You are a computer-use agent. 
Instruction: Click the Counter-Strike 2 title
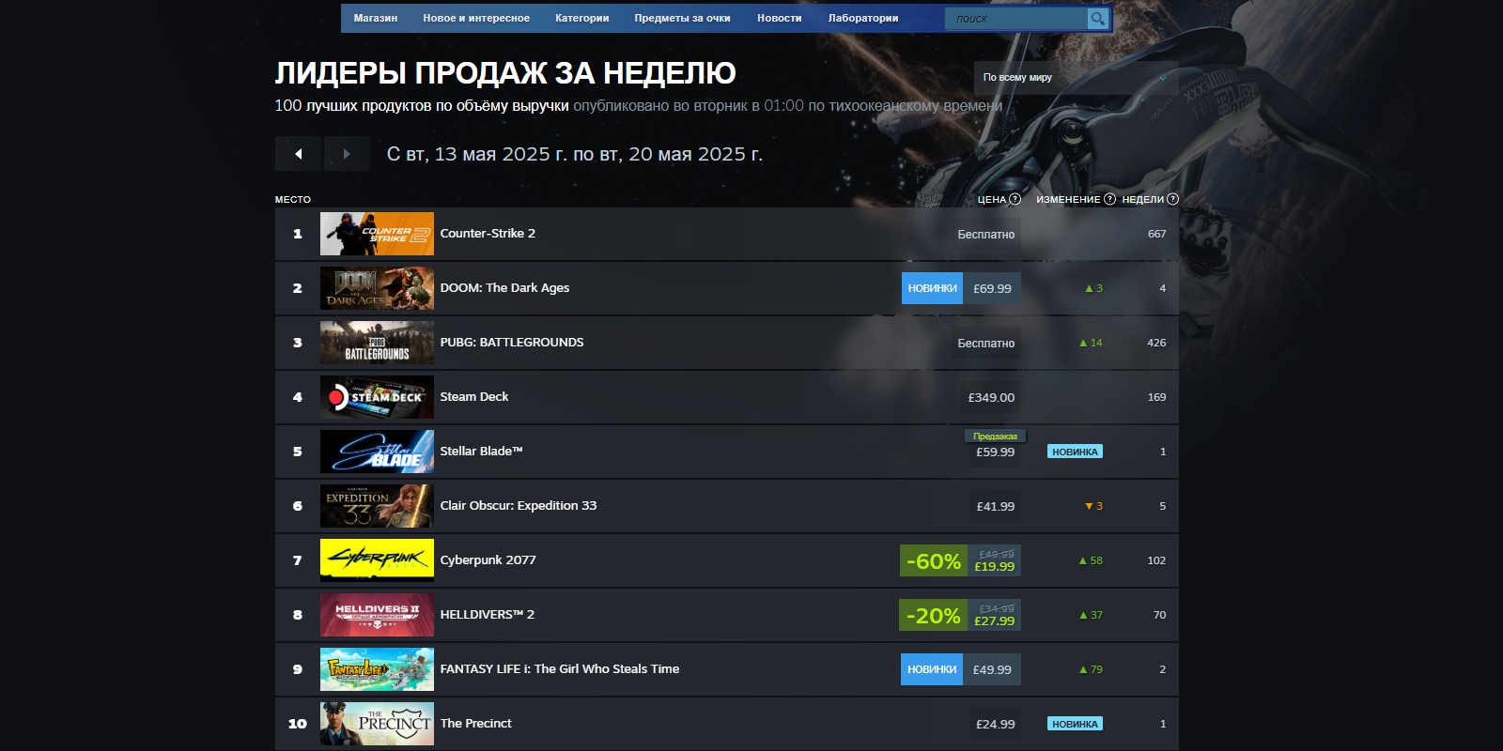488,234
